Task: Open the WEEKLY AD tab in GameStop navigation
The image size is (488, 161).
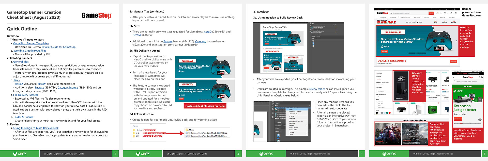Action: point(443,17)
